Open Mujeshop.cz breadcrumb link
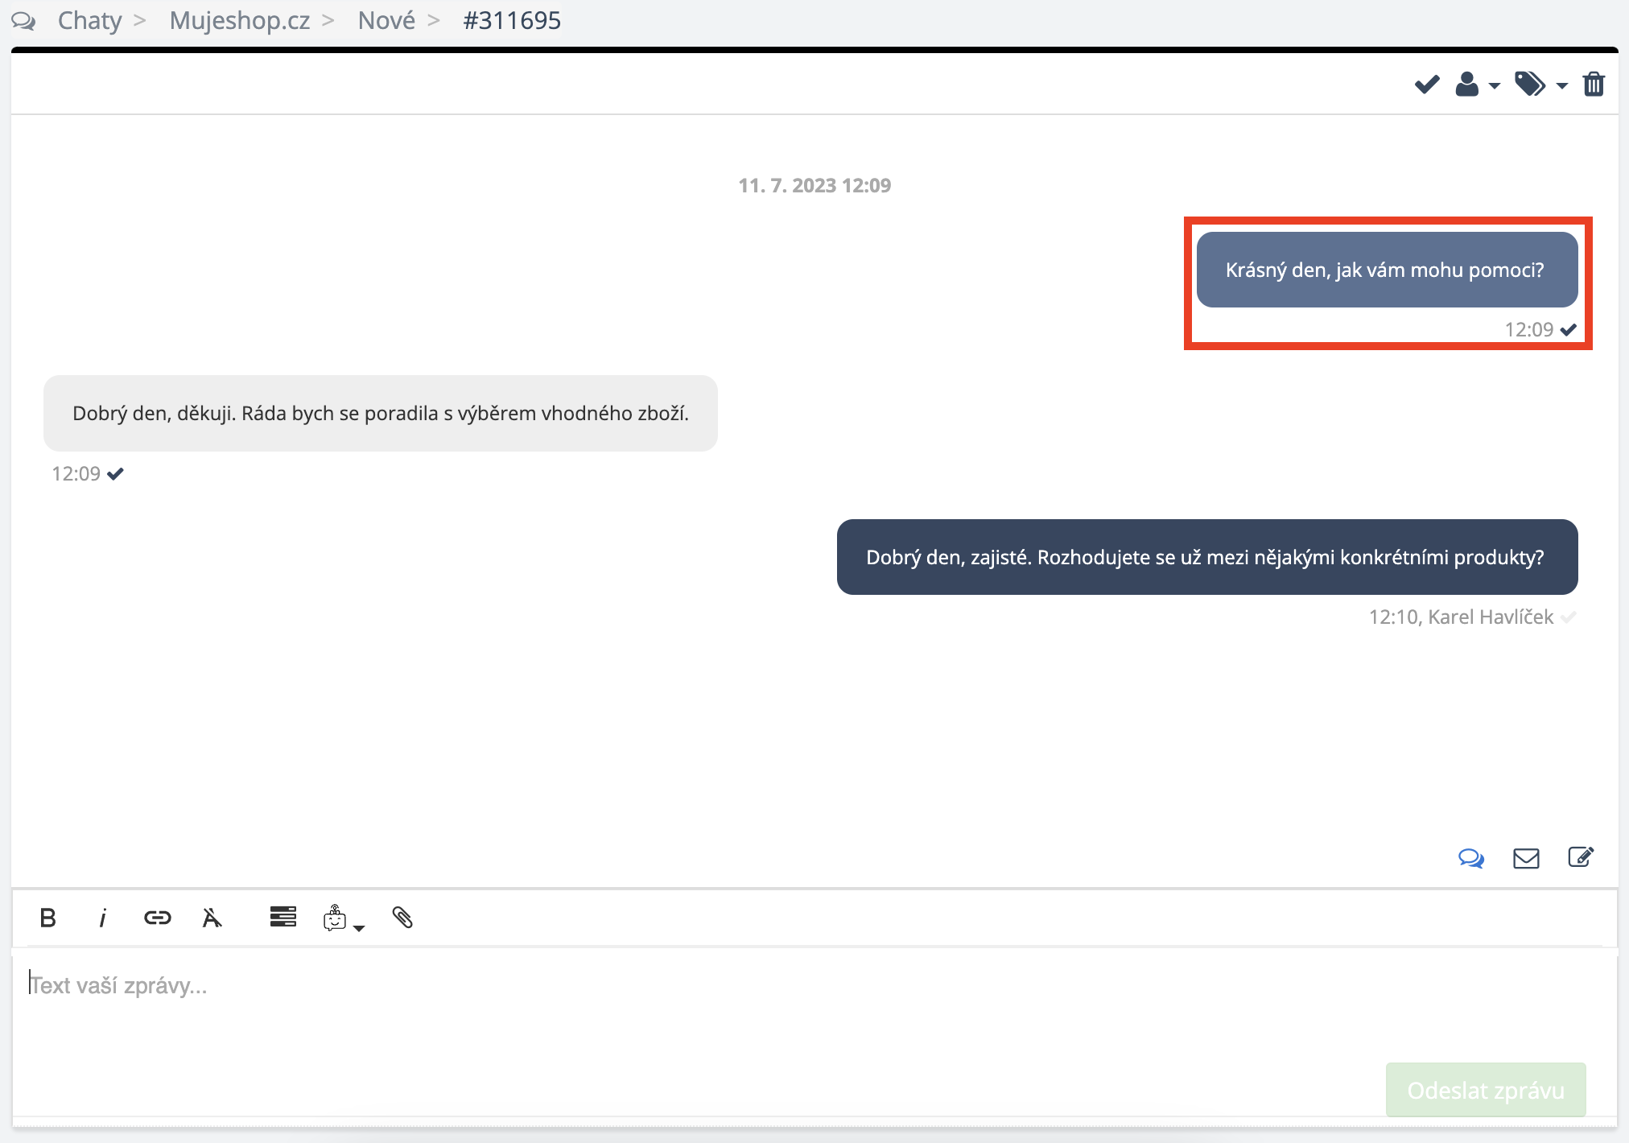This screenshot has height=1143, width=1629. (x=239, y=20)
